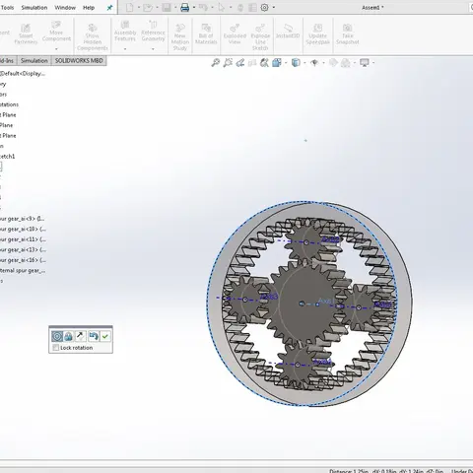Choose the Select cursor tool
The image size is (473, 473).
coord(222,8)
